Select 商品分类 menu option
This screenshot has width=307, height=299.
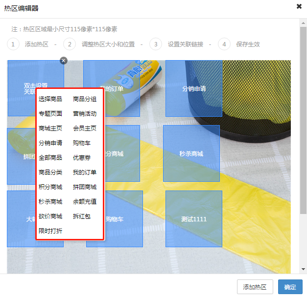pos(50,172)
